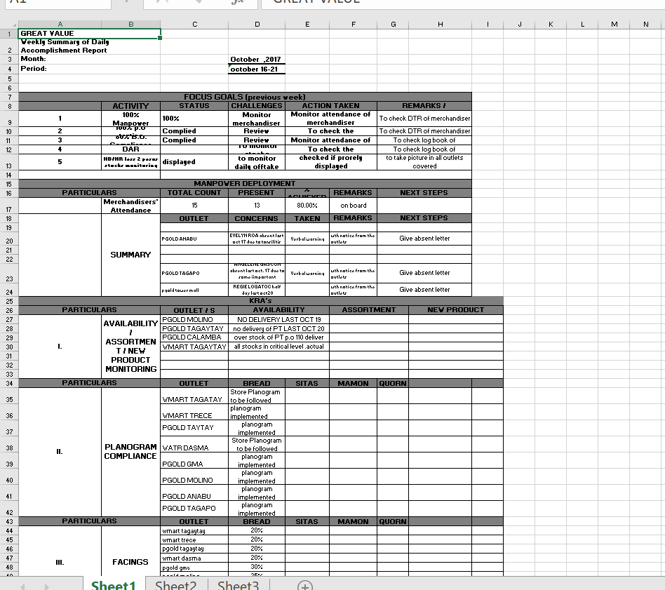The image size is (665, 590).
Task: Select row 14 header
Action: pos(9,175)
